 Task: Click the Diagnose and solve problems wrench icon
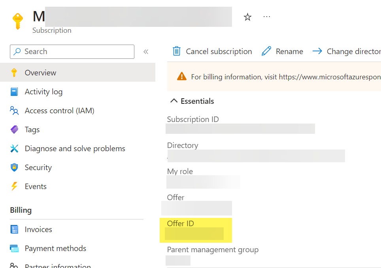[x=14, y=148]
